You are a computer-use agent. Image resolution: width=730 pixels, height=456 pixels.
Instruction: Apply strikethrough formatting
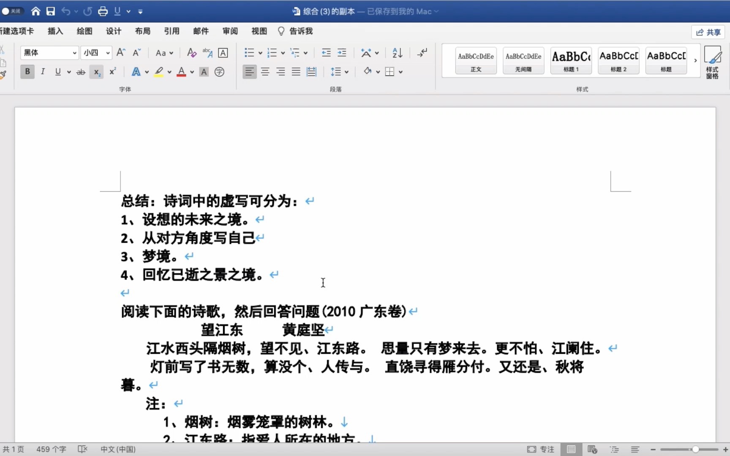click(x=81, y=72)
